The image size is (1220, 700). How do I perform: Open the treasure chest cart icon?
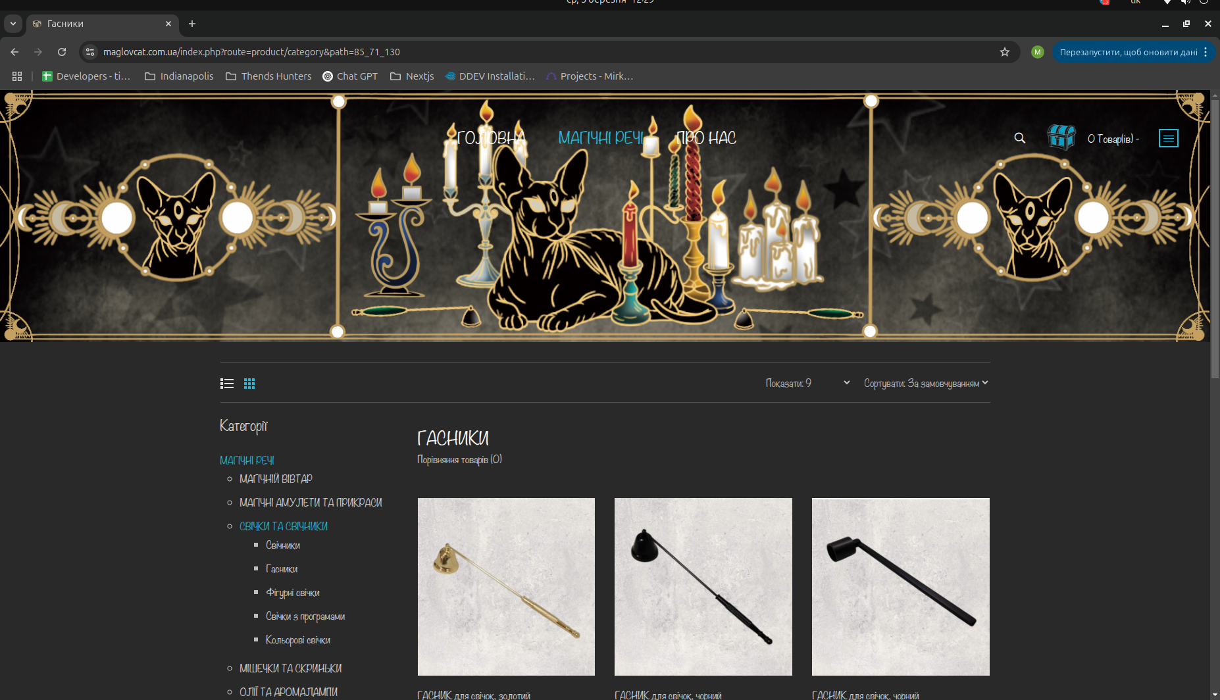click(1061, 137)
